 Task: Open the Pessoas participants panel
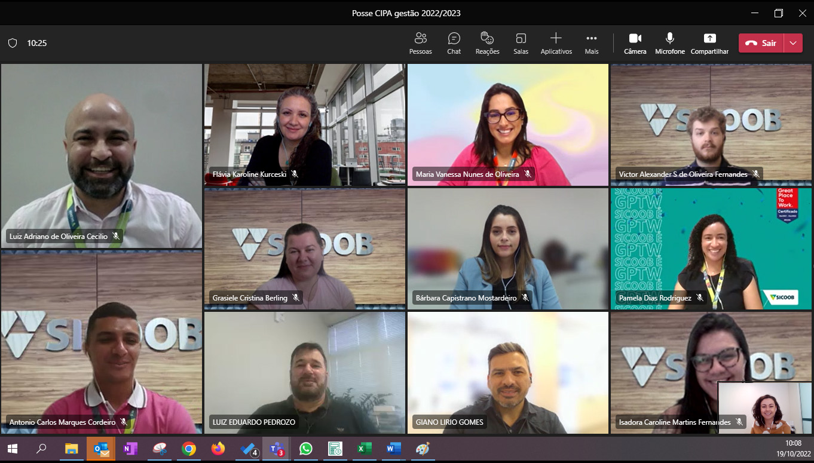[x=420, y=43]
